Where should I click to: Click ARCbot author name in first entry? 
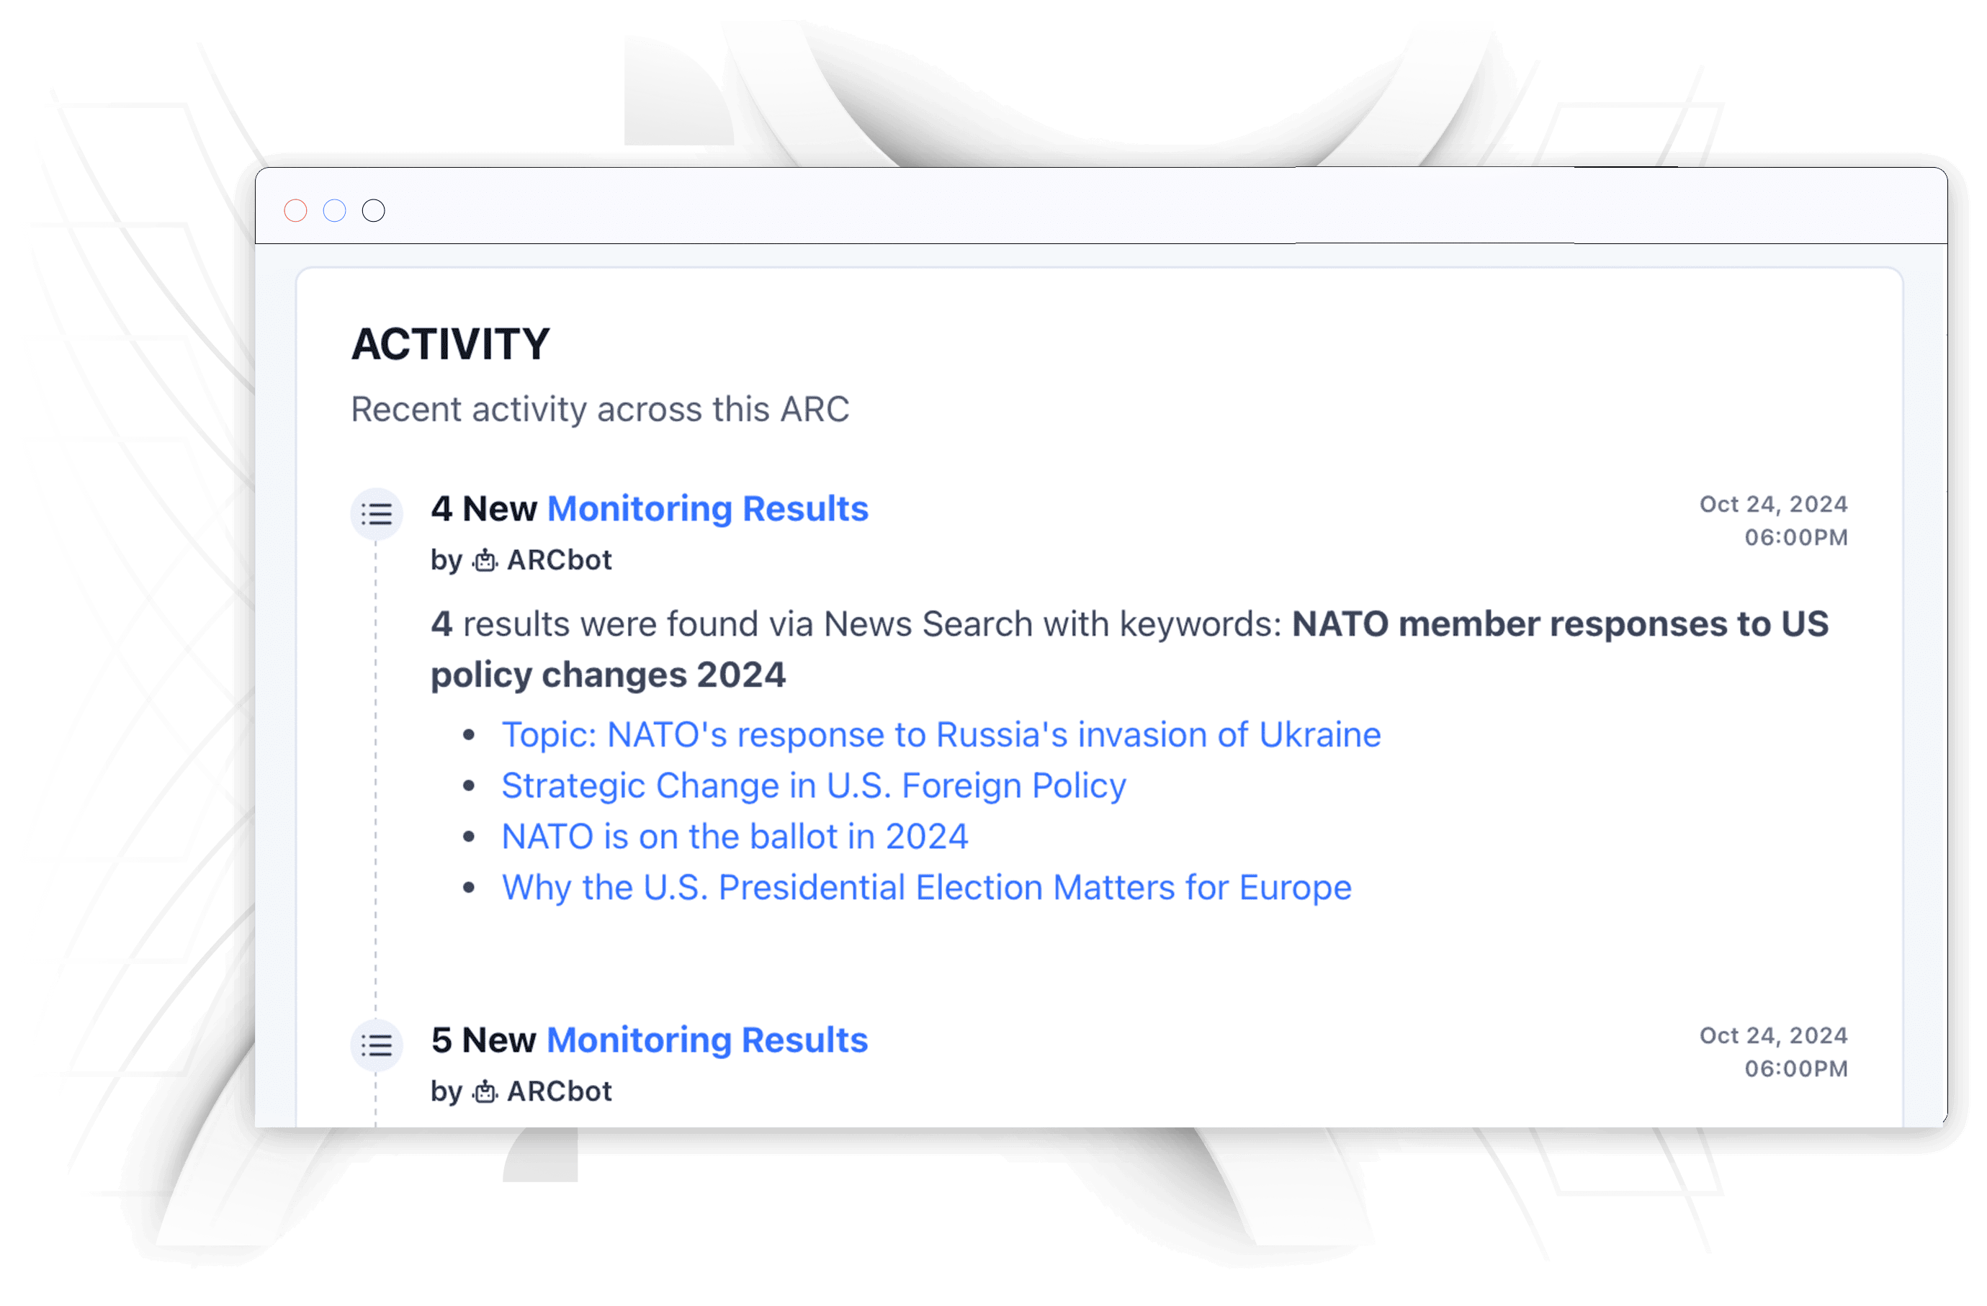tap(560, 560)
